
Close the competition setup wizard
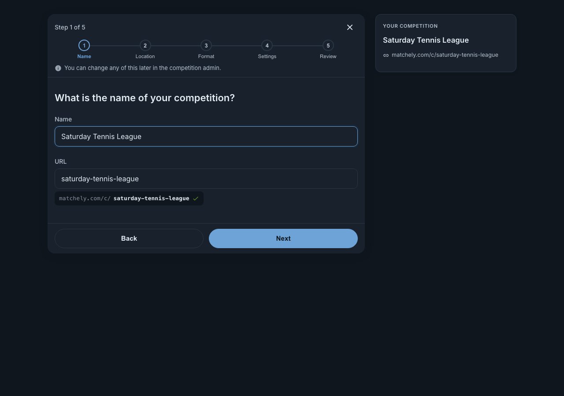[x=350, y=27]
